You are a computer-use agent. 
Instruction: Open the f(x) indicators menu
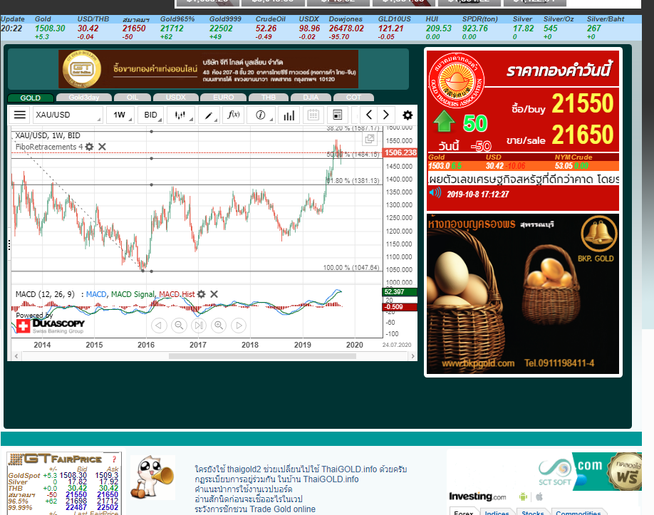pyautogui.click(x=233, y=115)
